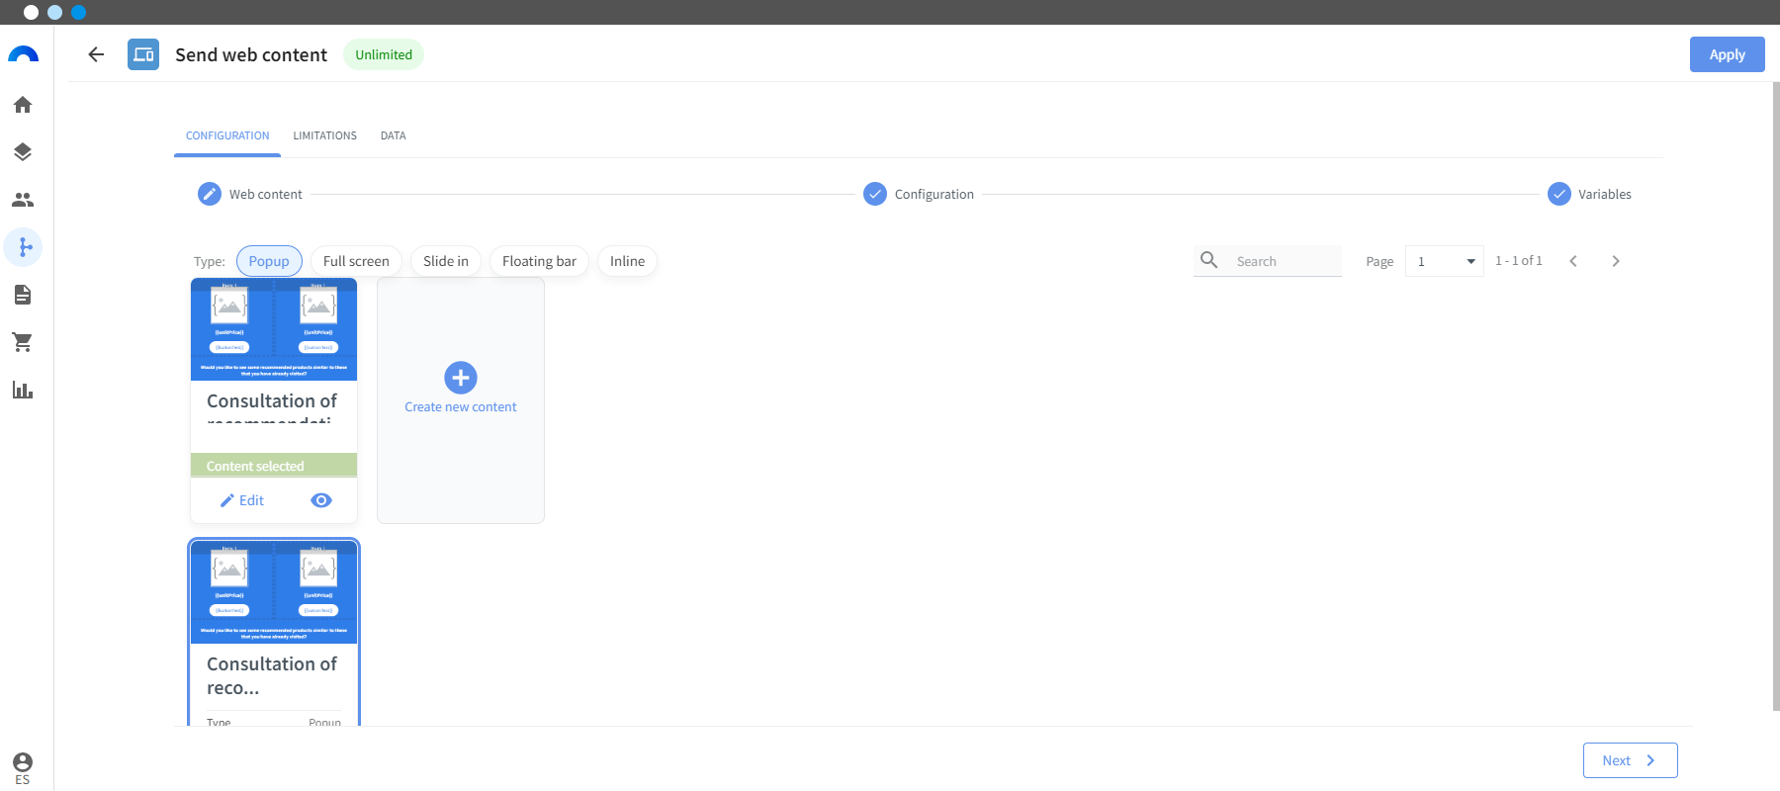Click the Apply button

point(1727,54)
